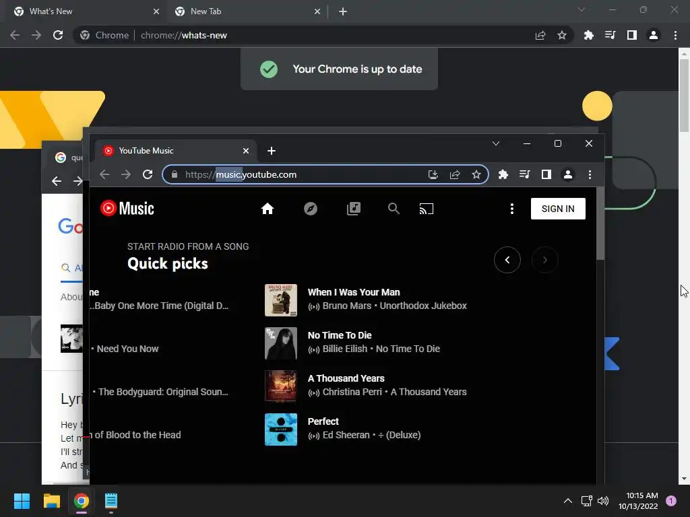This screenshot has height=517, width=690.
Task: Toggle side panel in YouTube Music window
Action: point(546,174)
